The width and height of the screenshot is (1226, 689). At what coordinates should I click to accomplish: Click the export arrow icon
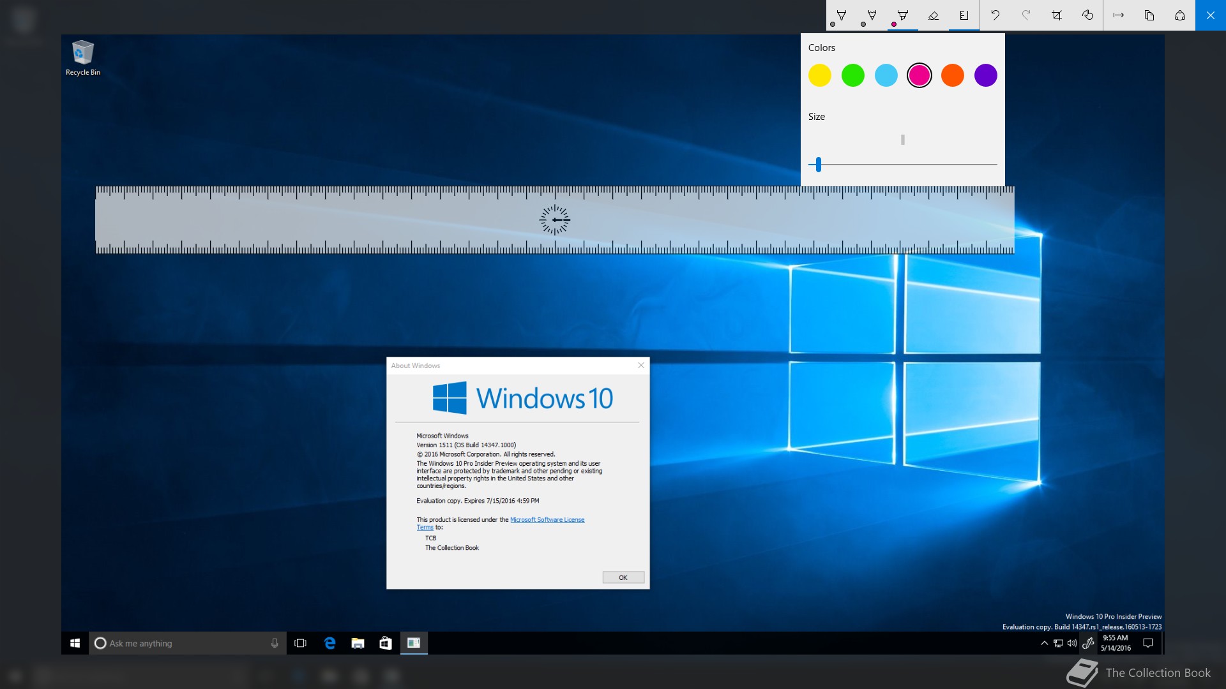1119,15
